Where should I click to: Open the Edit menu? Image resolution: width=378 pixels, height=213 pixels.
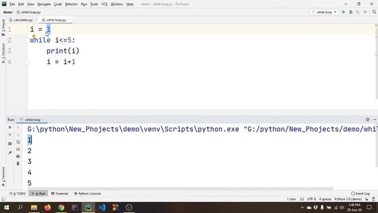point(21,4)
